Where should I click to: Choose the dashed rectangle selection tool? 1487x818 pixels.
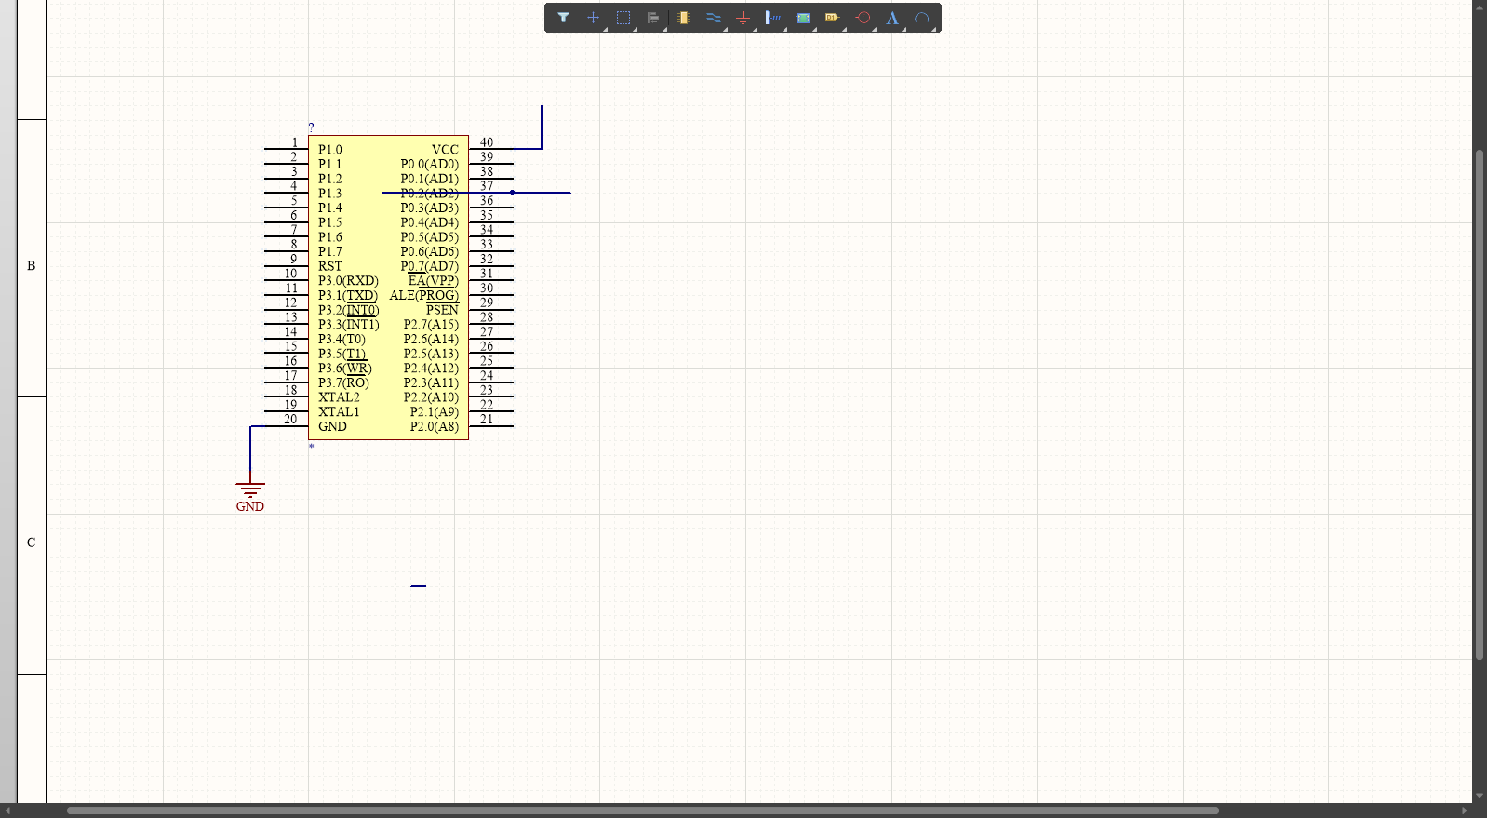pos(623,18)
